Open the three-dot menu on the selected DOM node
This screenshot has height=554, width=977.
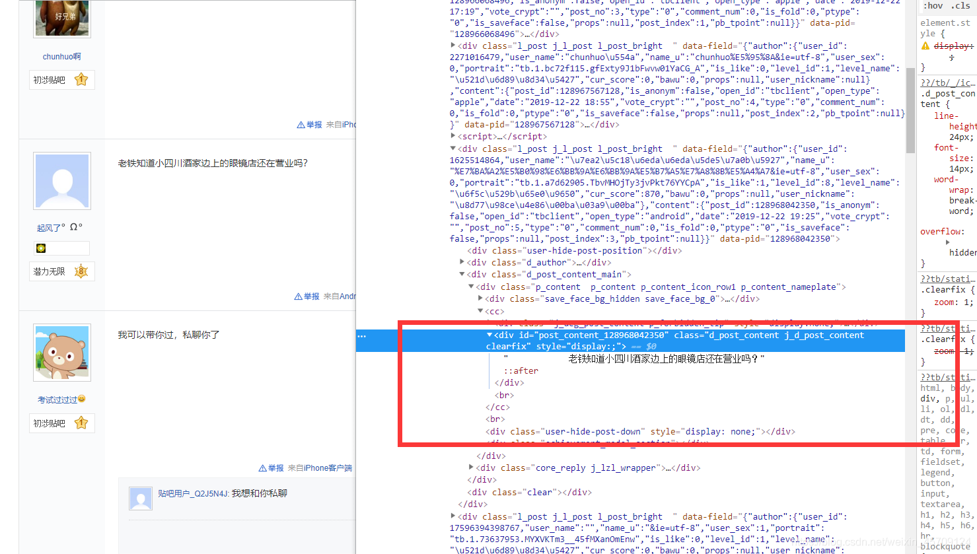coord(361,336)
